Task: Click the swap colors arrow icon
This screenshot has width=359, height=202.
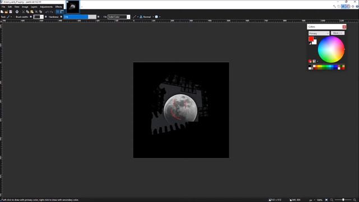Action: click(315, 38)
